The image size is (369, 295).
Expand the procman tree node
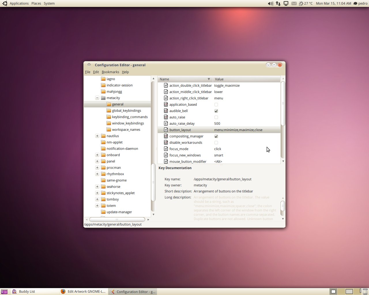click(97, 168)
